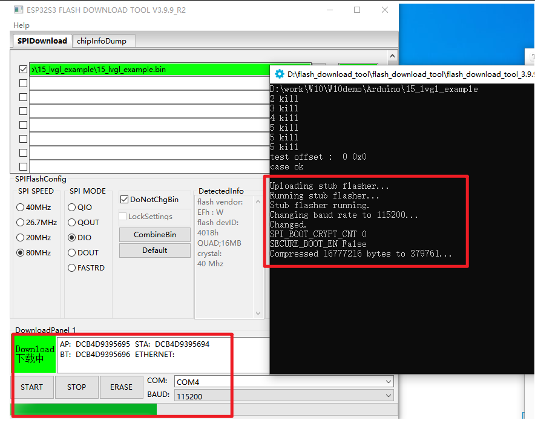Select 40MHz SPI speed
Screen dimensions: 535x426
point(21,208)
